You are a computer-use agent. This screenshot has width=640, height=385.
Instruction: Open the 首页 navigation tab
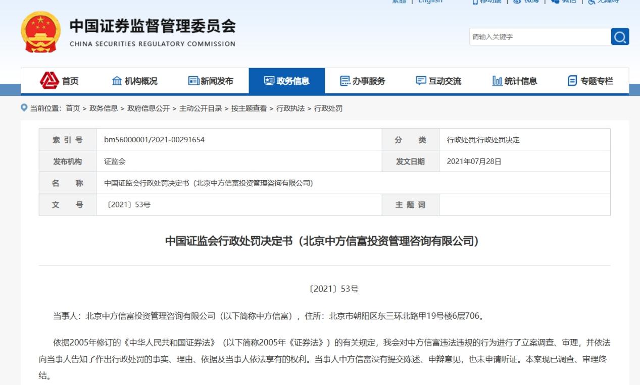tap(59, 81)
